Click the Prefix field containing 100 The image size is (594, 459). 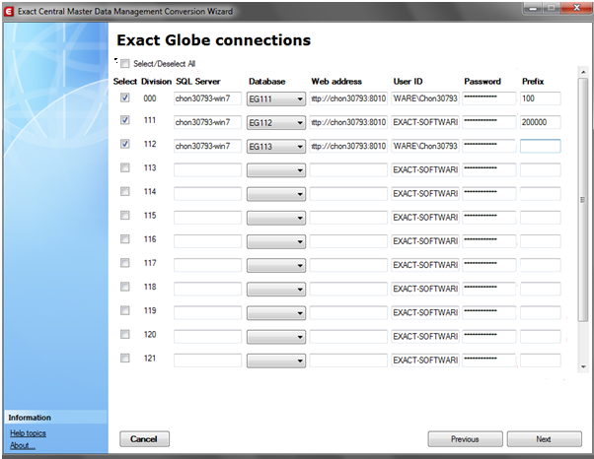click(x=540, y=98)
